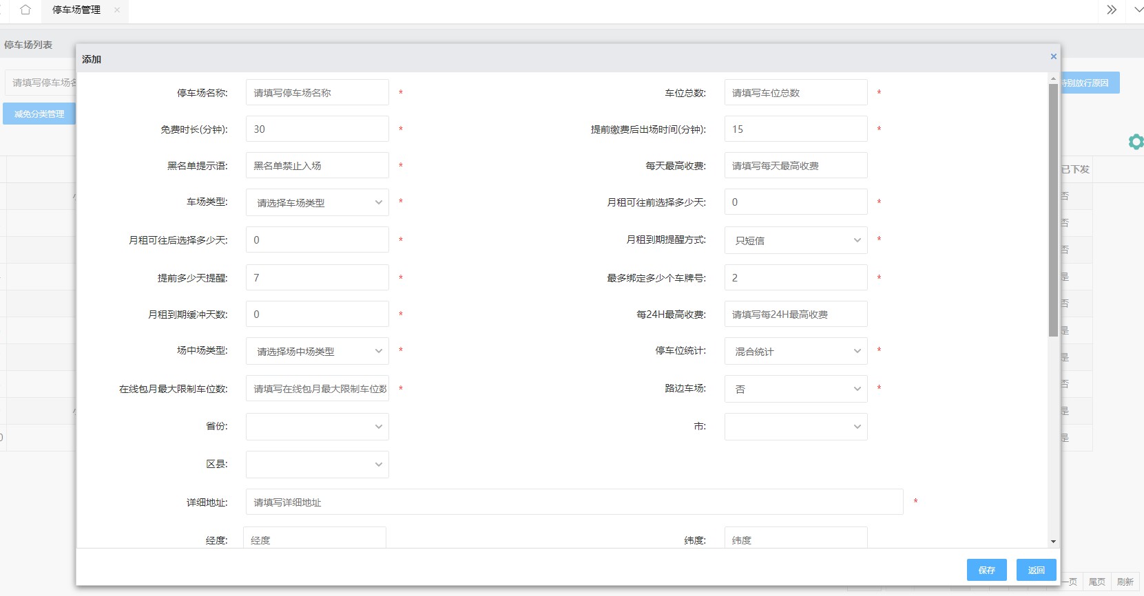The image size is (1144, 596).
Task: Click the 返回 button
Action: coord(1037,570)
